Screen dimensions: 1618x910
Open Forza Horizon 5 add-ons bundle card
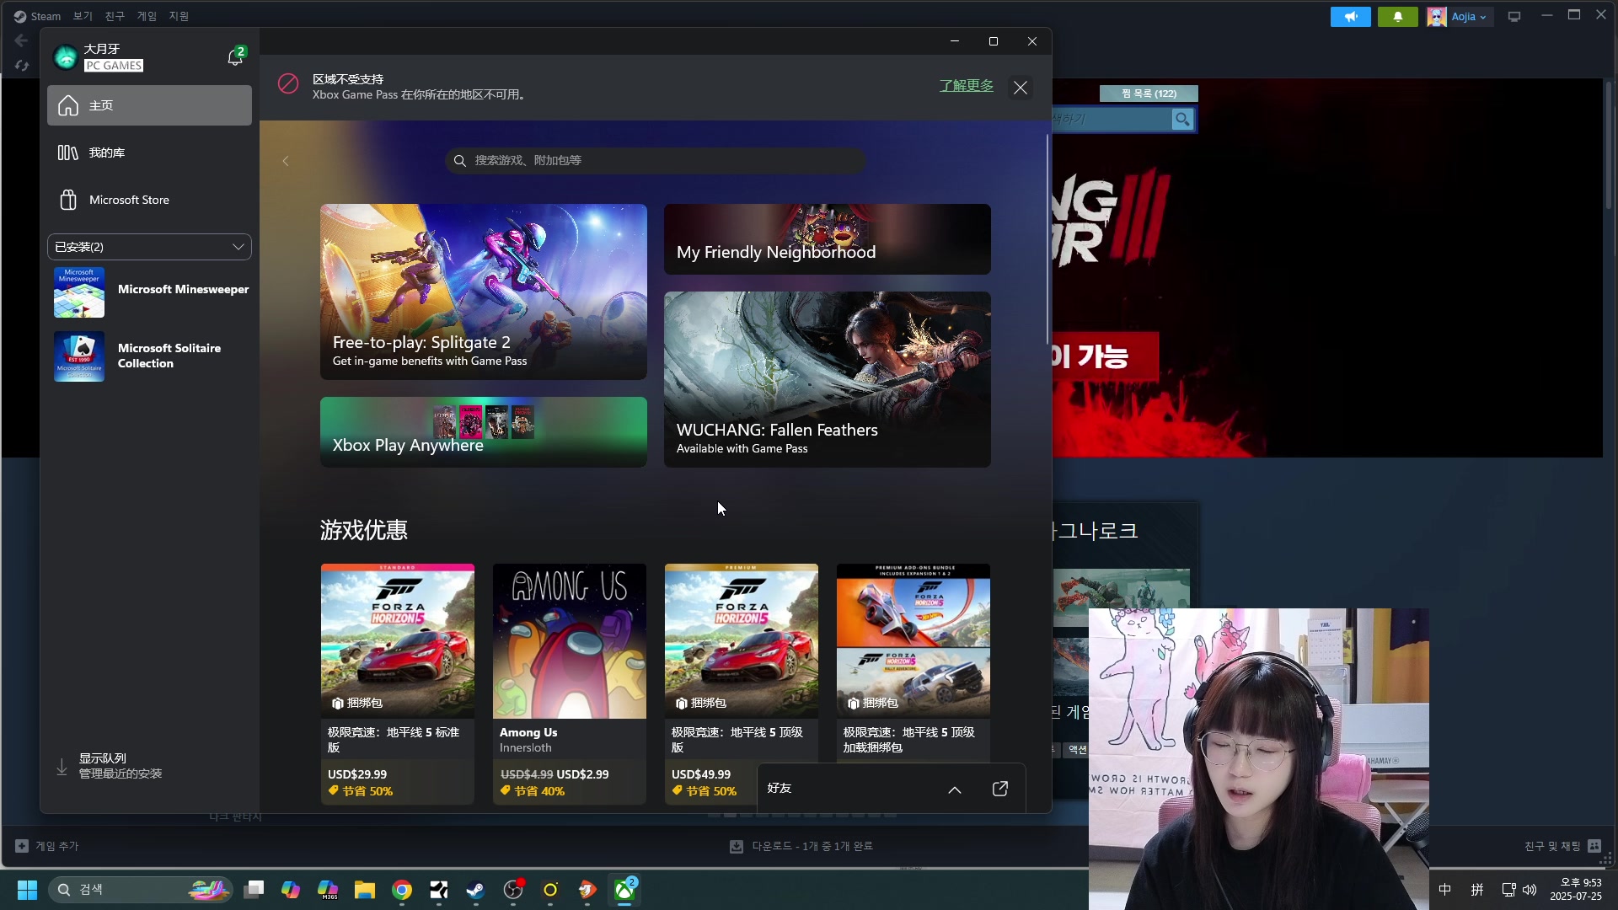coord(913,663)
